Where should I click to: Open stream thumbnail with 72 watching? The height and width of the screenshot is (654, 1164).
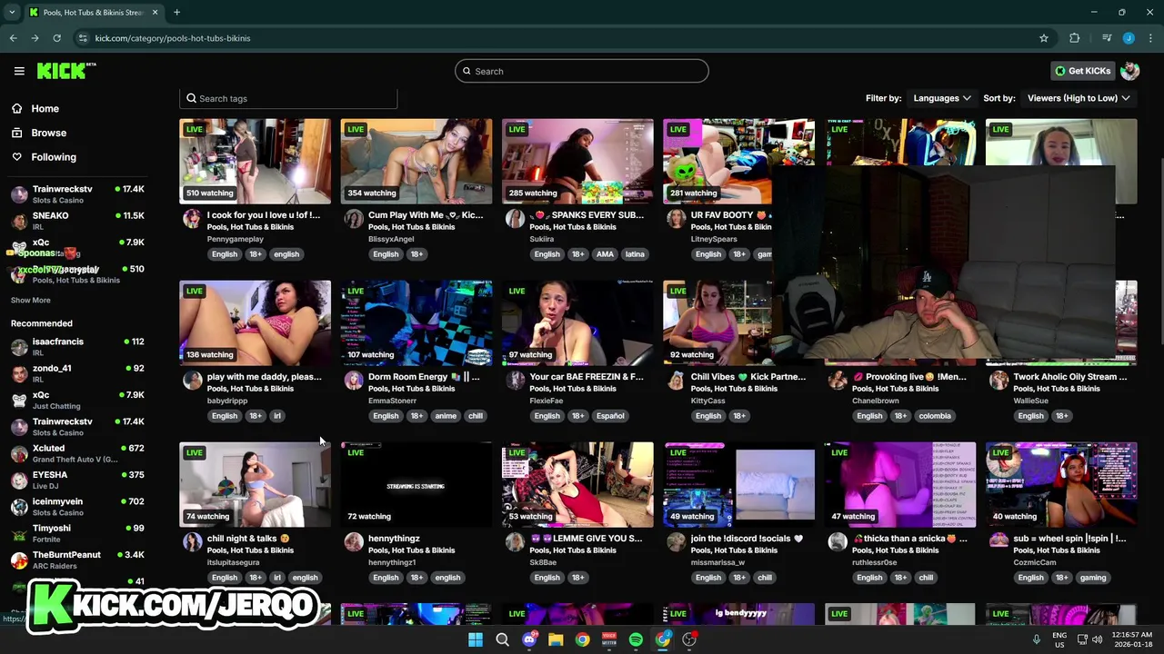point(416,484)
